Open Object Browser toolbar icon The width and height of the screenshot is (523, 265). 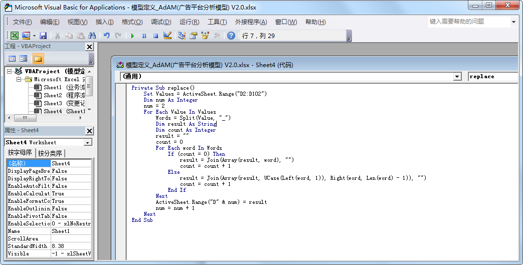point(205,36)
